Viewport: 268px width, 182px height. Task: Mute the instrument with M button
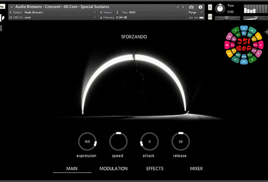pyautogui.click(x=210, y=17)
